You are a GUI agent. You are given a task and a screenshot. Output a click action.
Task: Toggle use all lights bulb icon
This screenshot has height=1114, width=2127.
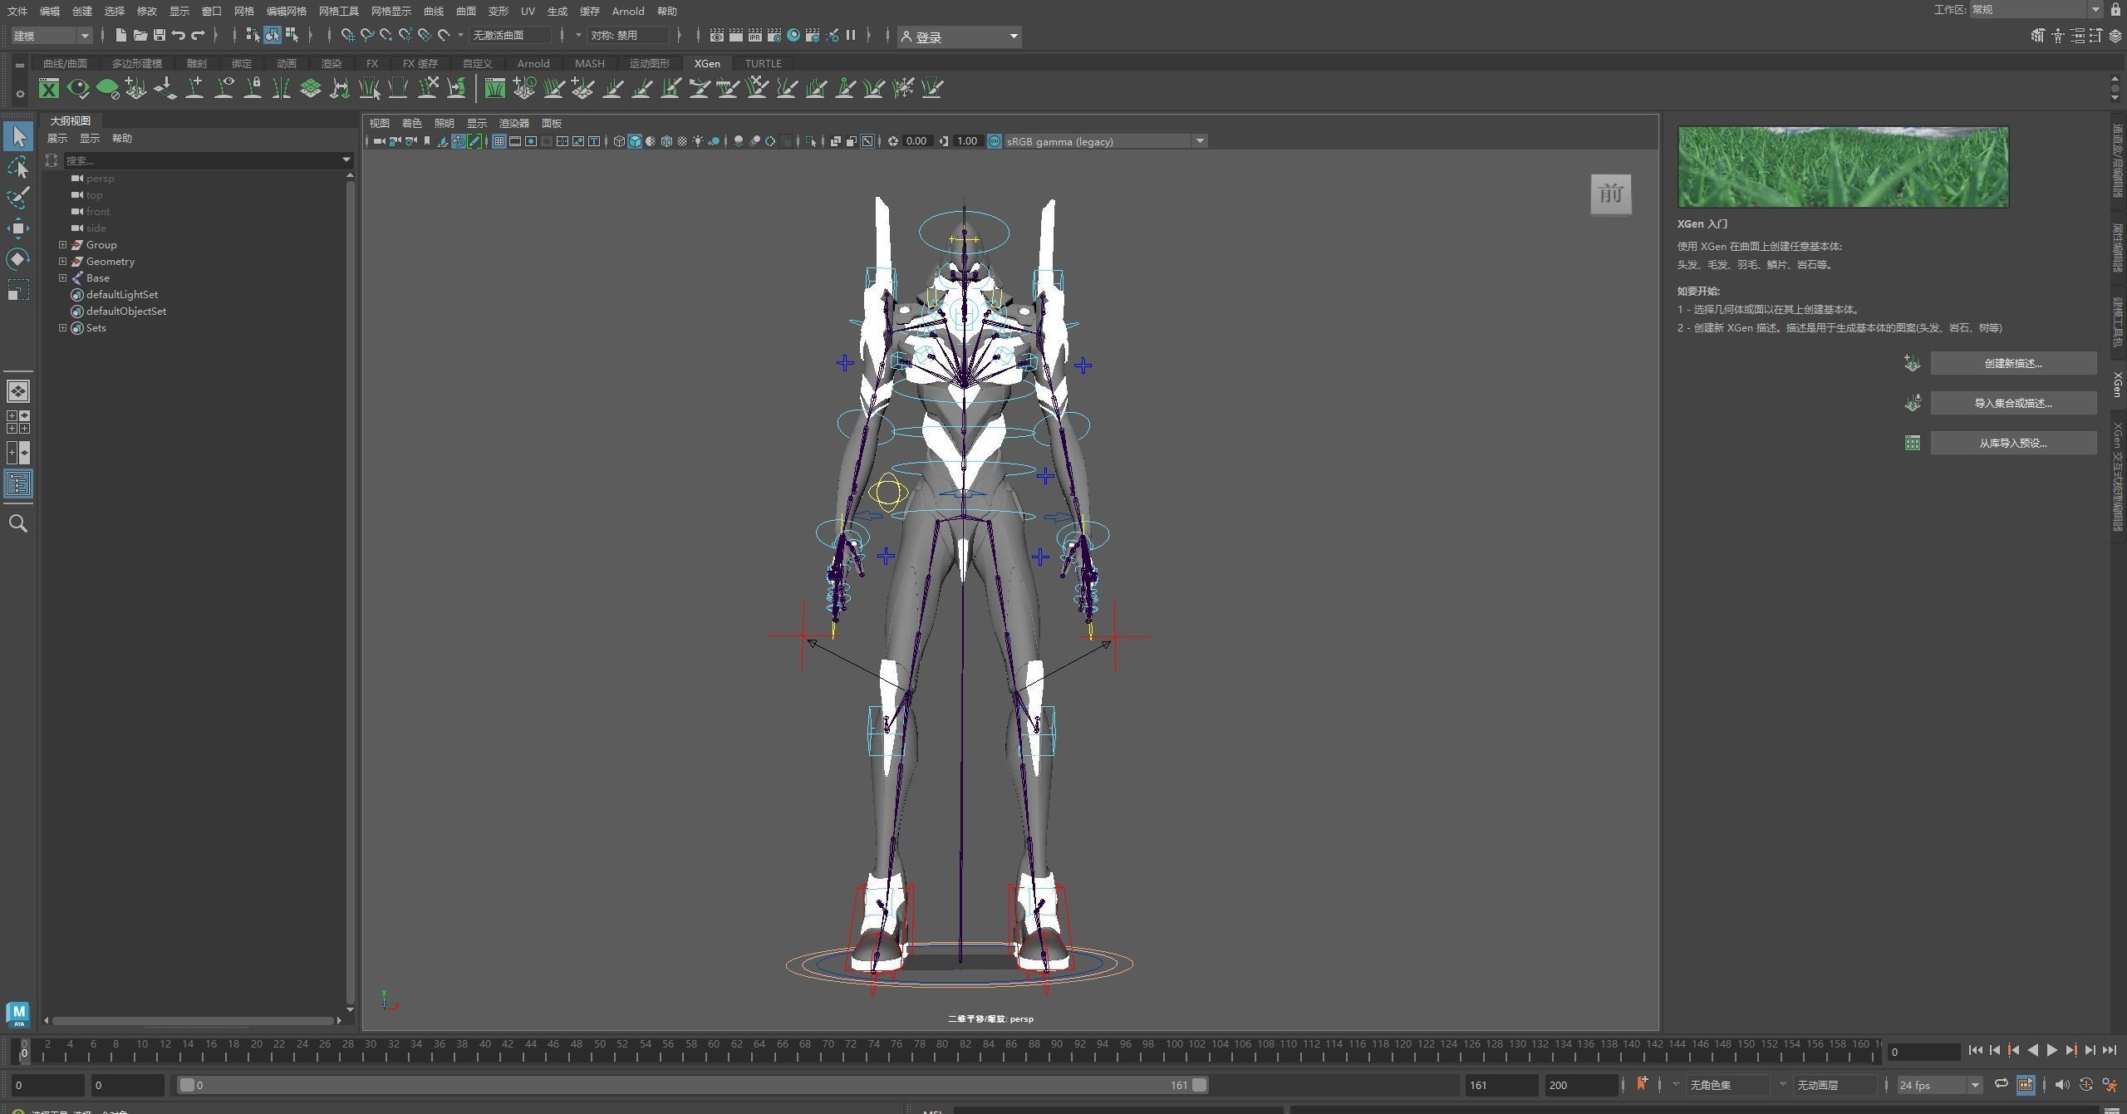698,141
